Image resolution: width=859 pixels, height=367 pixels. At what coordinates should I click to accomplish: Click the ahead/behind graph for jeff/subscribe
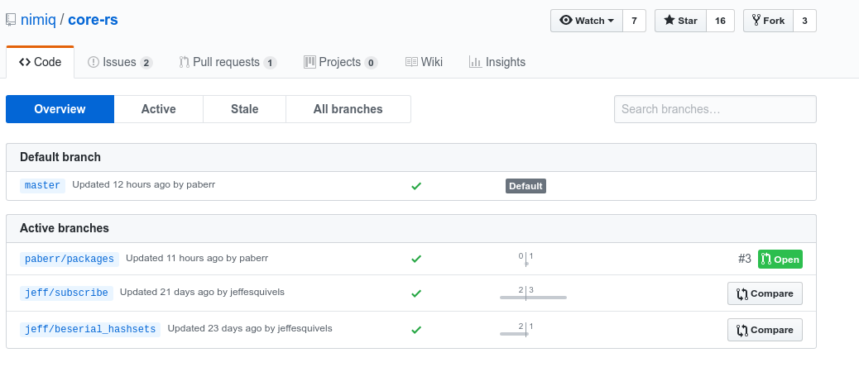(532, 293)
